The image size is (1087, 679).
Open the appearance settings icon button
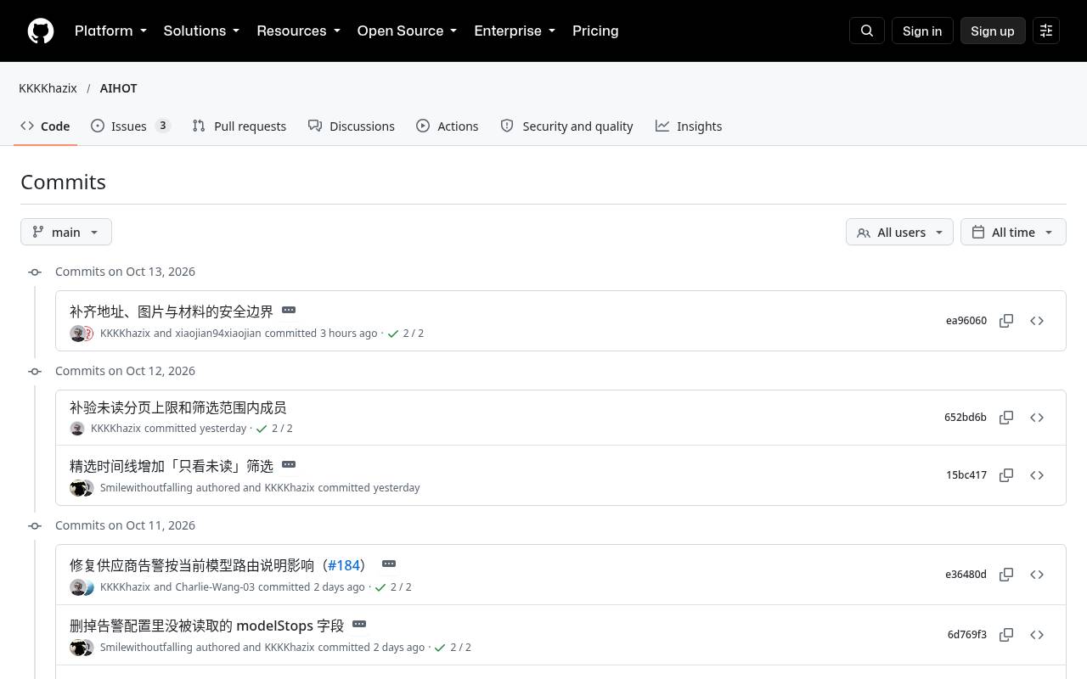tap(1046, 31)
